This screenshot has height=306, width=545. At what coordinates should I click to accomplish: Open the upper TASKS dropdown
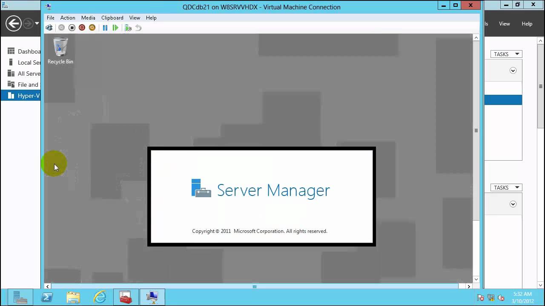pos(506,54)
